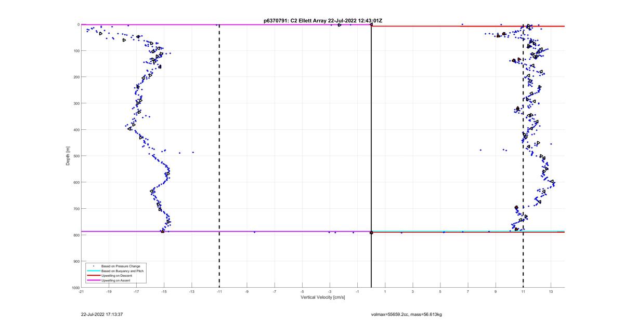
Task: Select the 'Vertical Velocity [cm/s]' x-axis label
Action: coord(323,298)
